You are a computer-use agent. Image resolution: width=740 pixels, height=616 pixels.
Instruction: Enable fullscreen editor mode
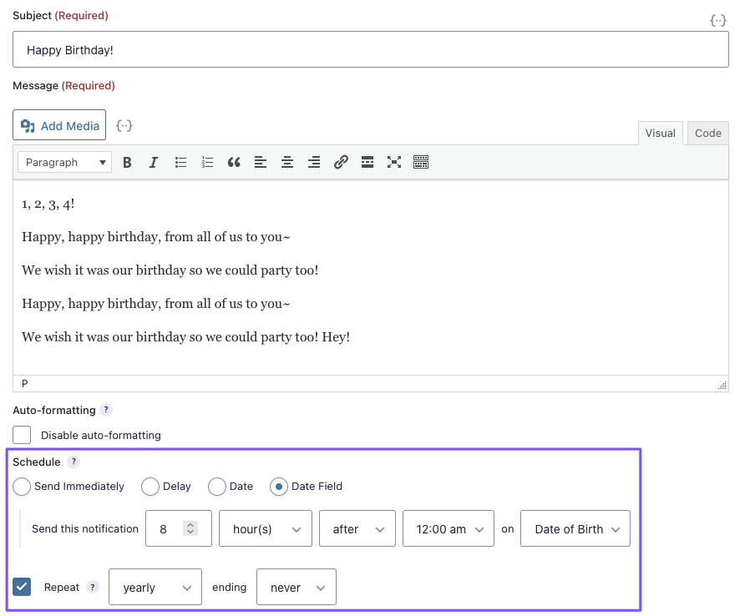coord(394,163)
